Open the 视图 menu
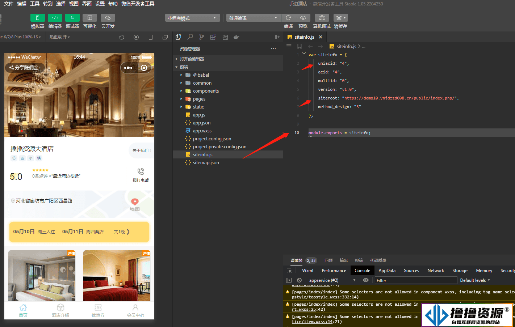Screen dimensions: 515x327 coord(74,4)
